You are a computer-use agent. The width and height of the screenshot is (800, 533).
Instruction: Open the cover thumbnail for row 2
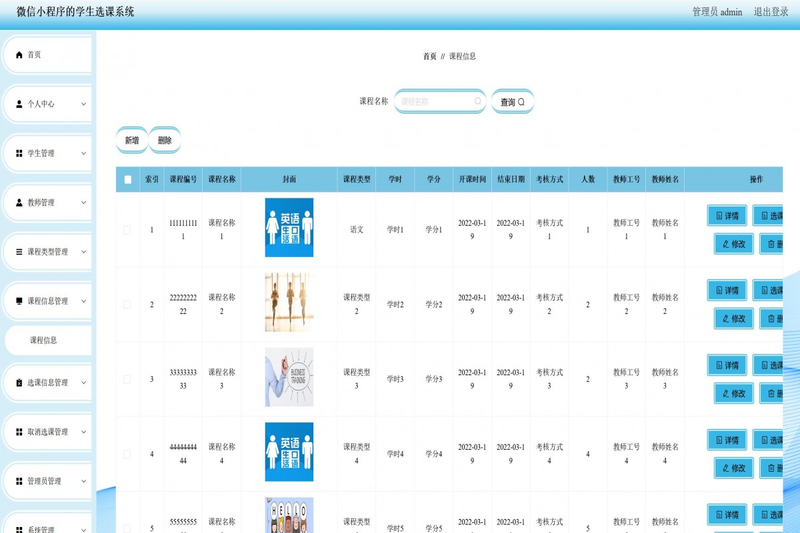[x=289, y=302]
